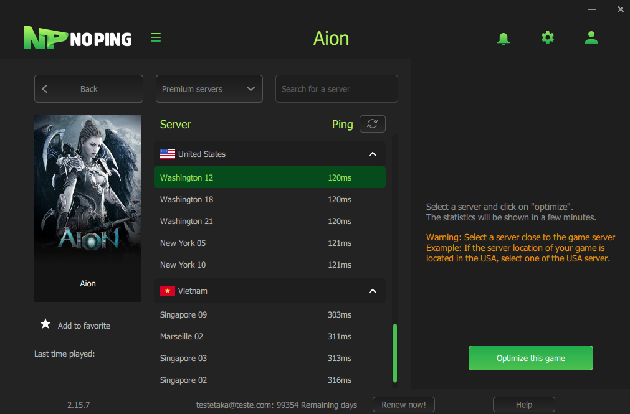
Task: Open user account profile icon
Action: [591, 38]
